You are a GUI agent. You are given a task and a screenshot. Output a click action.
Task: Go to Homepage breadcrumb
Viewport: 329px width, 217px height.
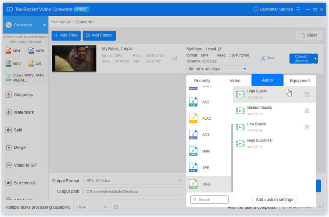pyautogui.click(x=61, y=22)
